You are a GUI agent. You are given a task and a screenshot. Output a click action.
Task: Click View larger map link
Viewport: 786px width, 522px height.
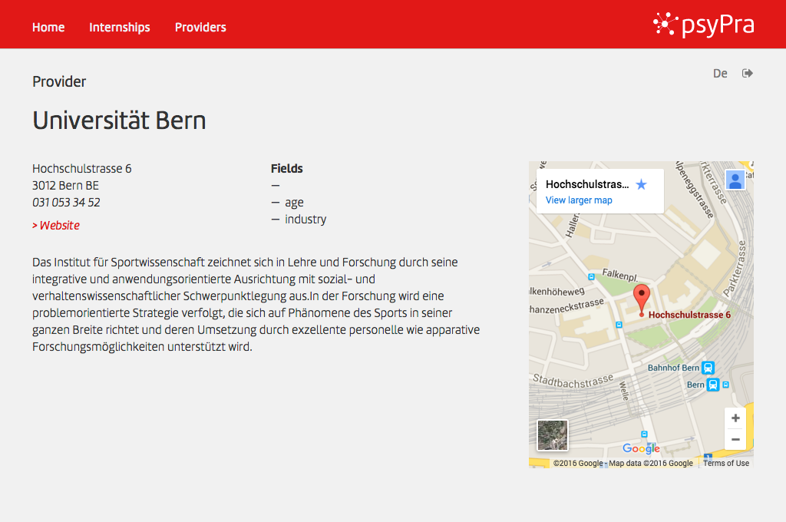click(579, 200)
